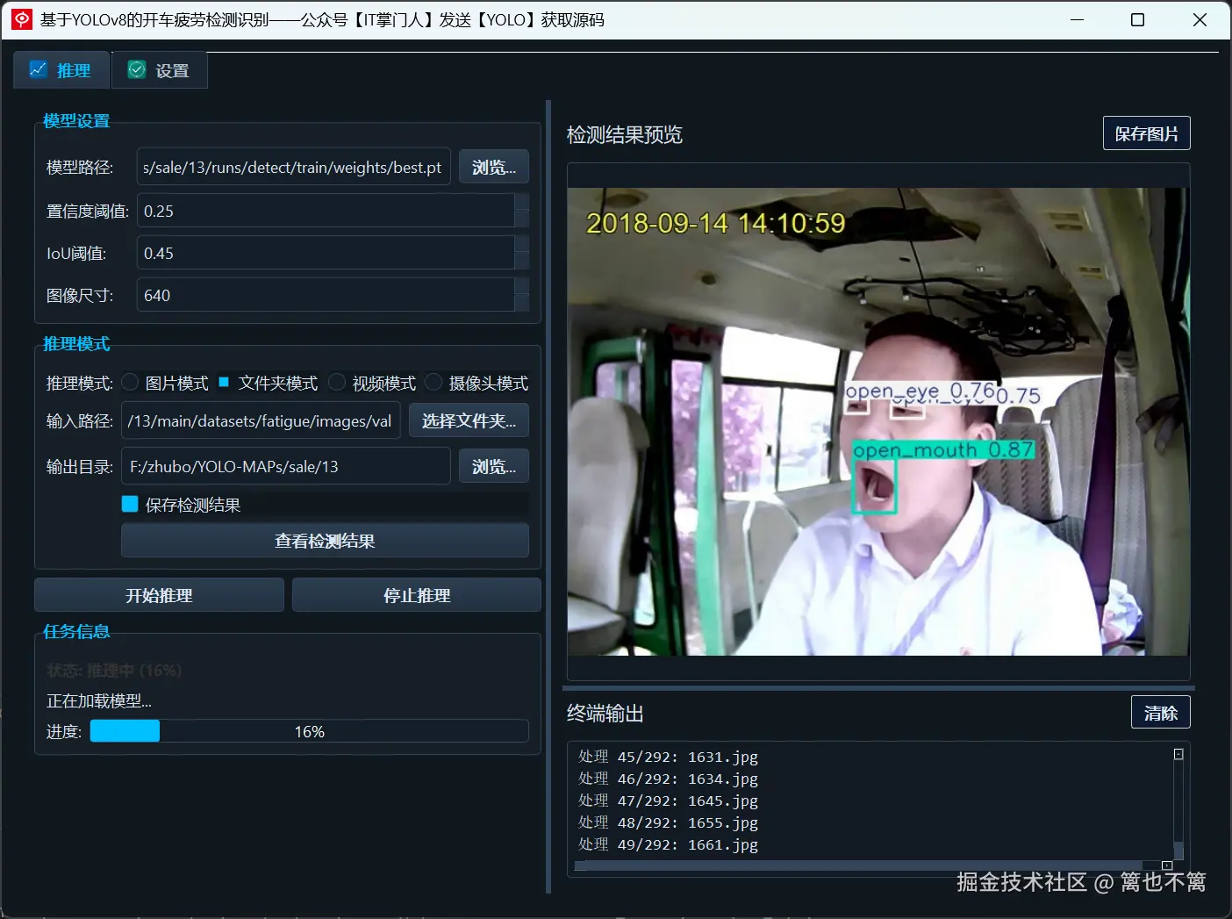The height and width of the screenshot is (919, 1232).
Task: Click the 图像尺寸 value field 640
Action: (x=326, y=295)
